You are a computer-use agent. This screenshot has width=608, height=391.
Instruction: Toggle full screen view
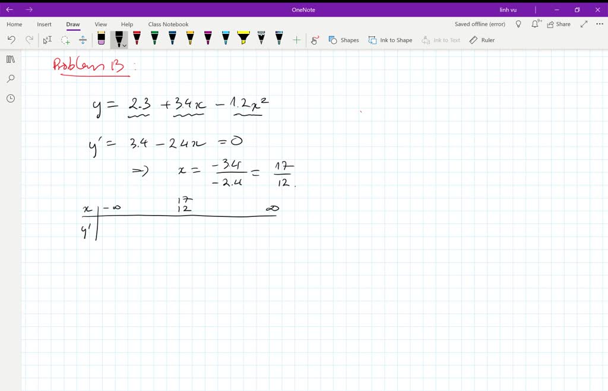584,24
